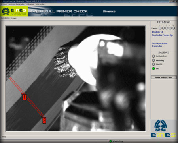Click the green WatchDog status indicator
178x143 pixels.
tap(110, 141)
